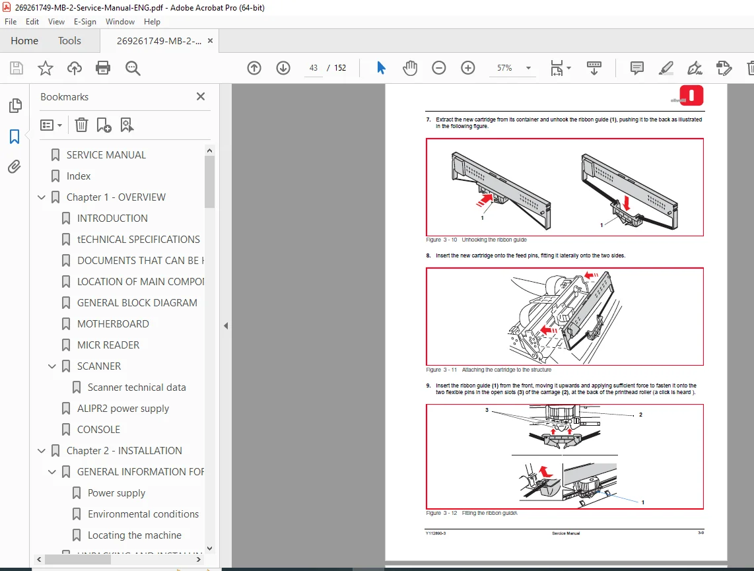Add a sticky note comment
This screenshot has height=571, width=754.
coord(636,68)
